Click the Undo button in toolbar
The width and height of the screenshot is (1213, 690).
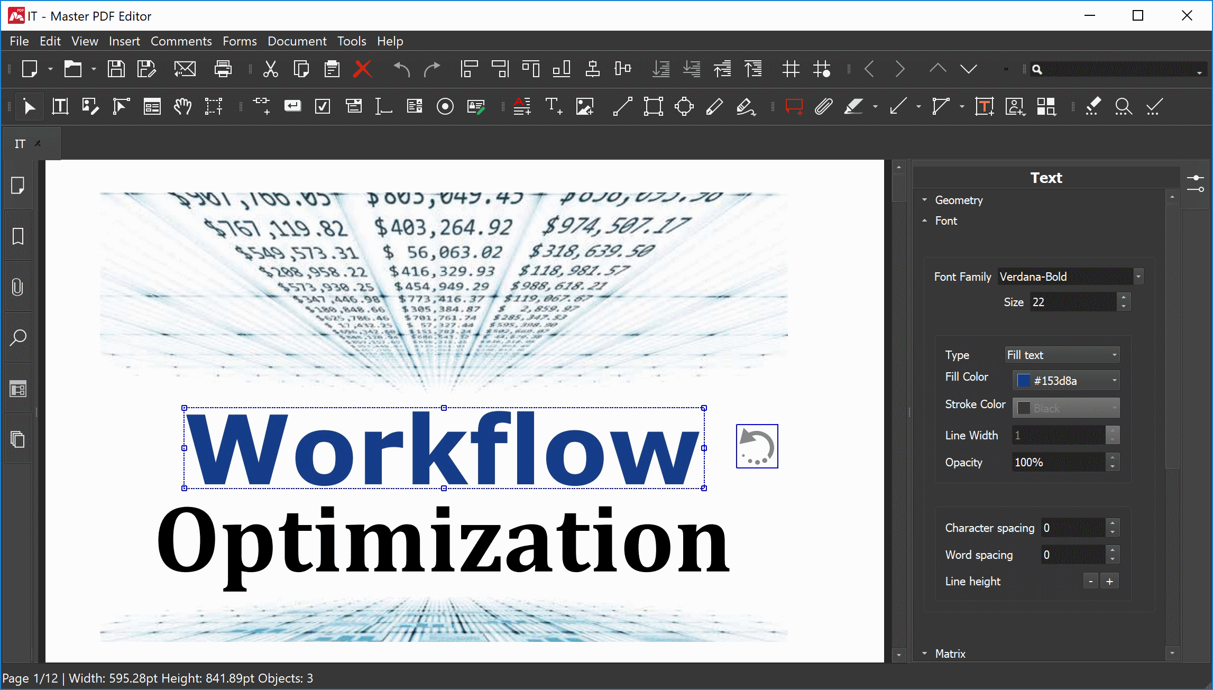[401, 70]
